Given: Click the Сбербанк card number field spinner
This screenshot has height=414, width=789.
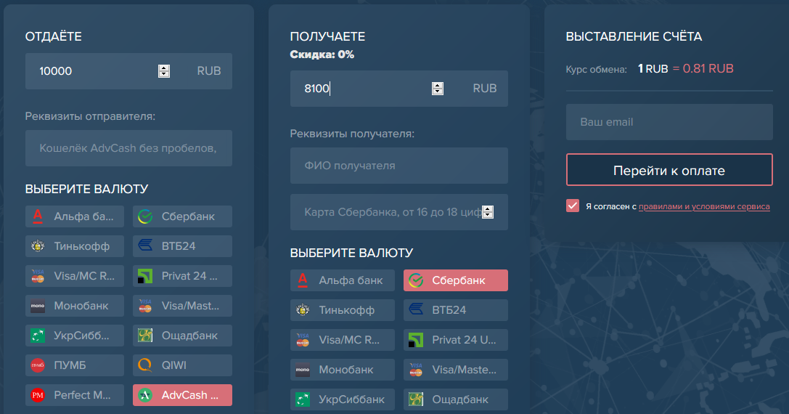Looking at the screenshot, I should pos(488,212).
